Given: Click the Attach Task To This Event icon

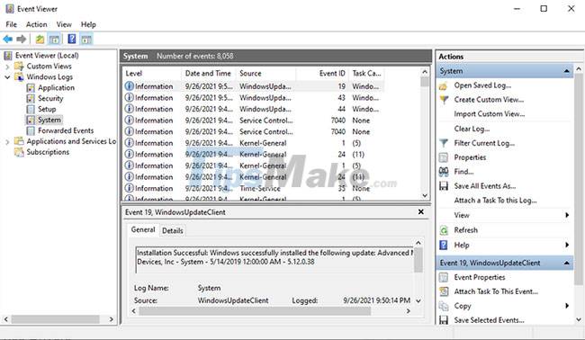Looking at the screenshot, I should click(x=444, y=291).
